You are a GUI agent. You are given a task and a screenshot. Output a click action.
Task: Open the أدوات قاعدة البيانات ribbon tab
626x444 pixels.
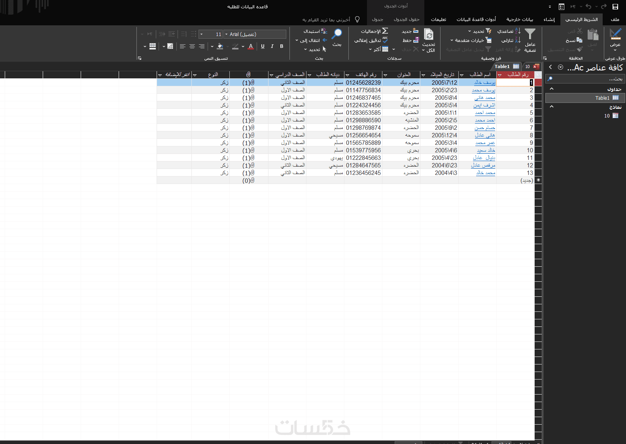pos(476,19)
